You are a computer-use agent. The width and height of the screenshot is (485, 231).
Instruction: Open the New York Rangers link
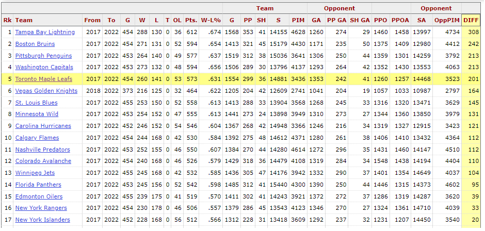[41, 208]
